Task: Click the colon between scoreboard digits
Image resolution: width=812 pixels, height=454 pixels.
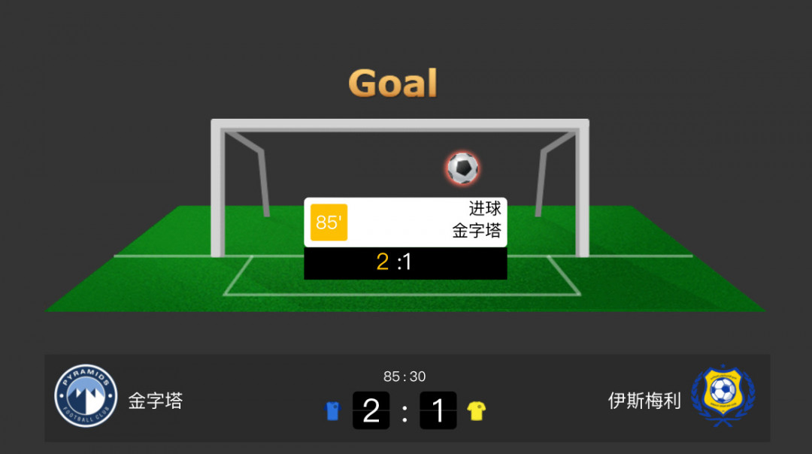Action: 404,413
